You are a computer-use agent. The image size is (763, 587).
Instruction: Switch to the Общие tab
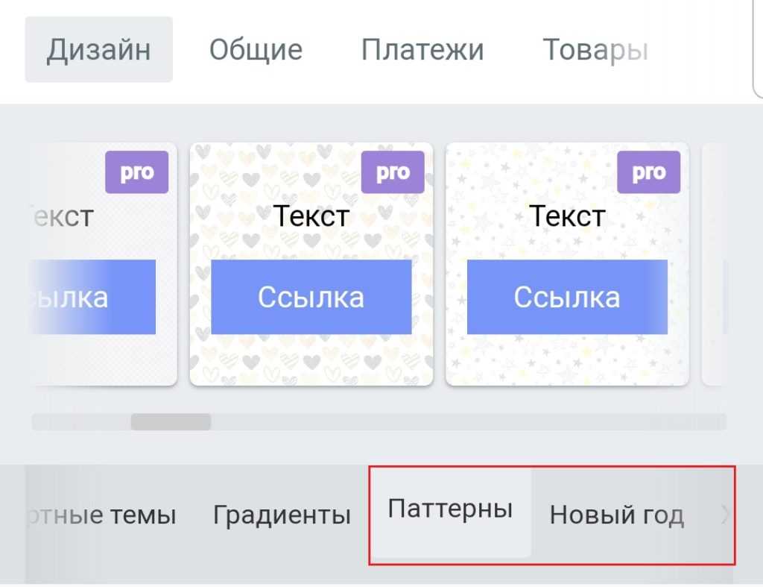pyautogui.click(x=256, y=50)
